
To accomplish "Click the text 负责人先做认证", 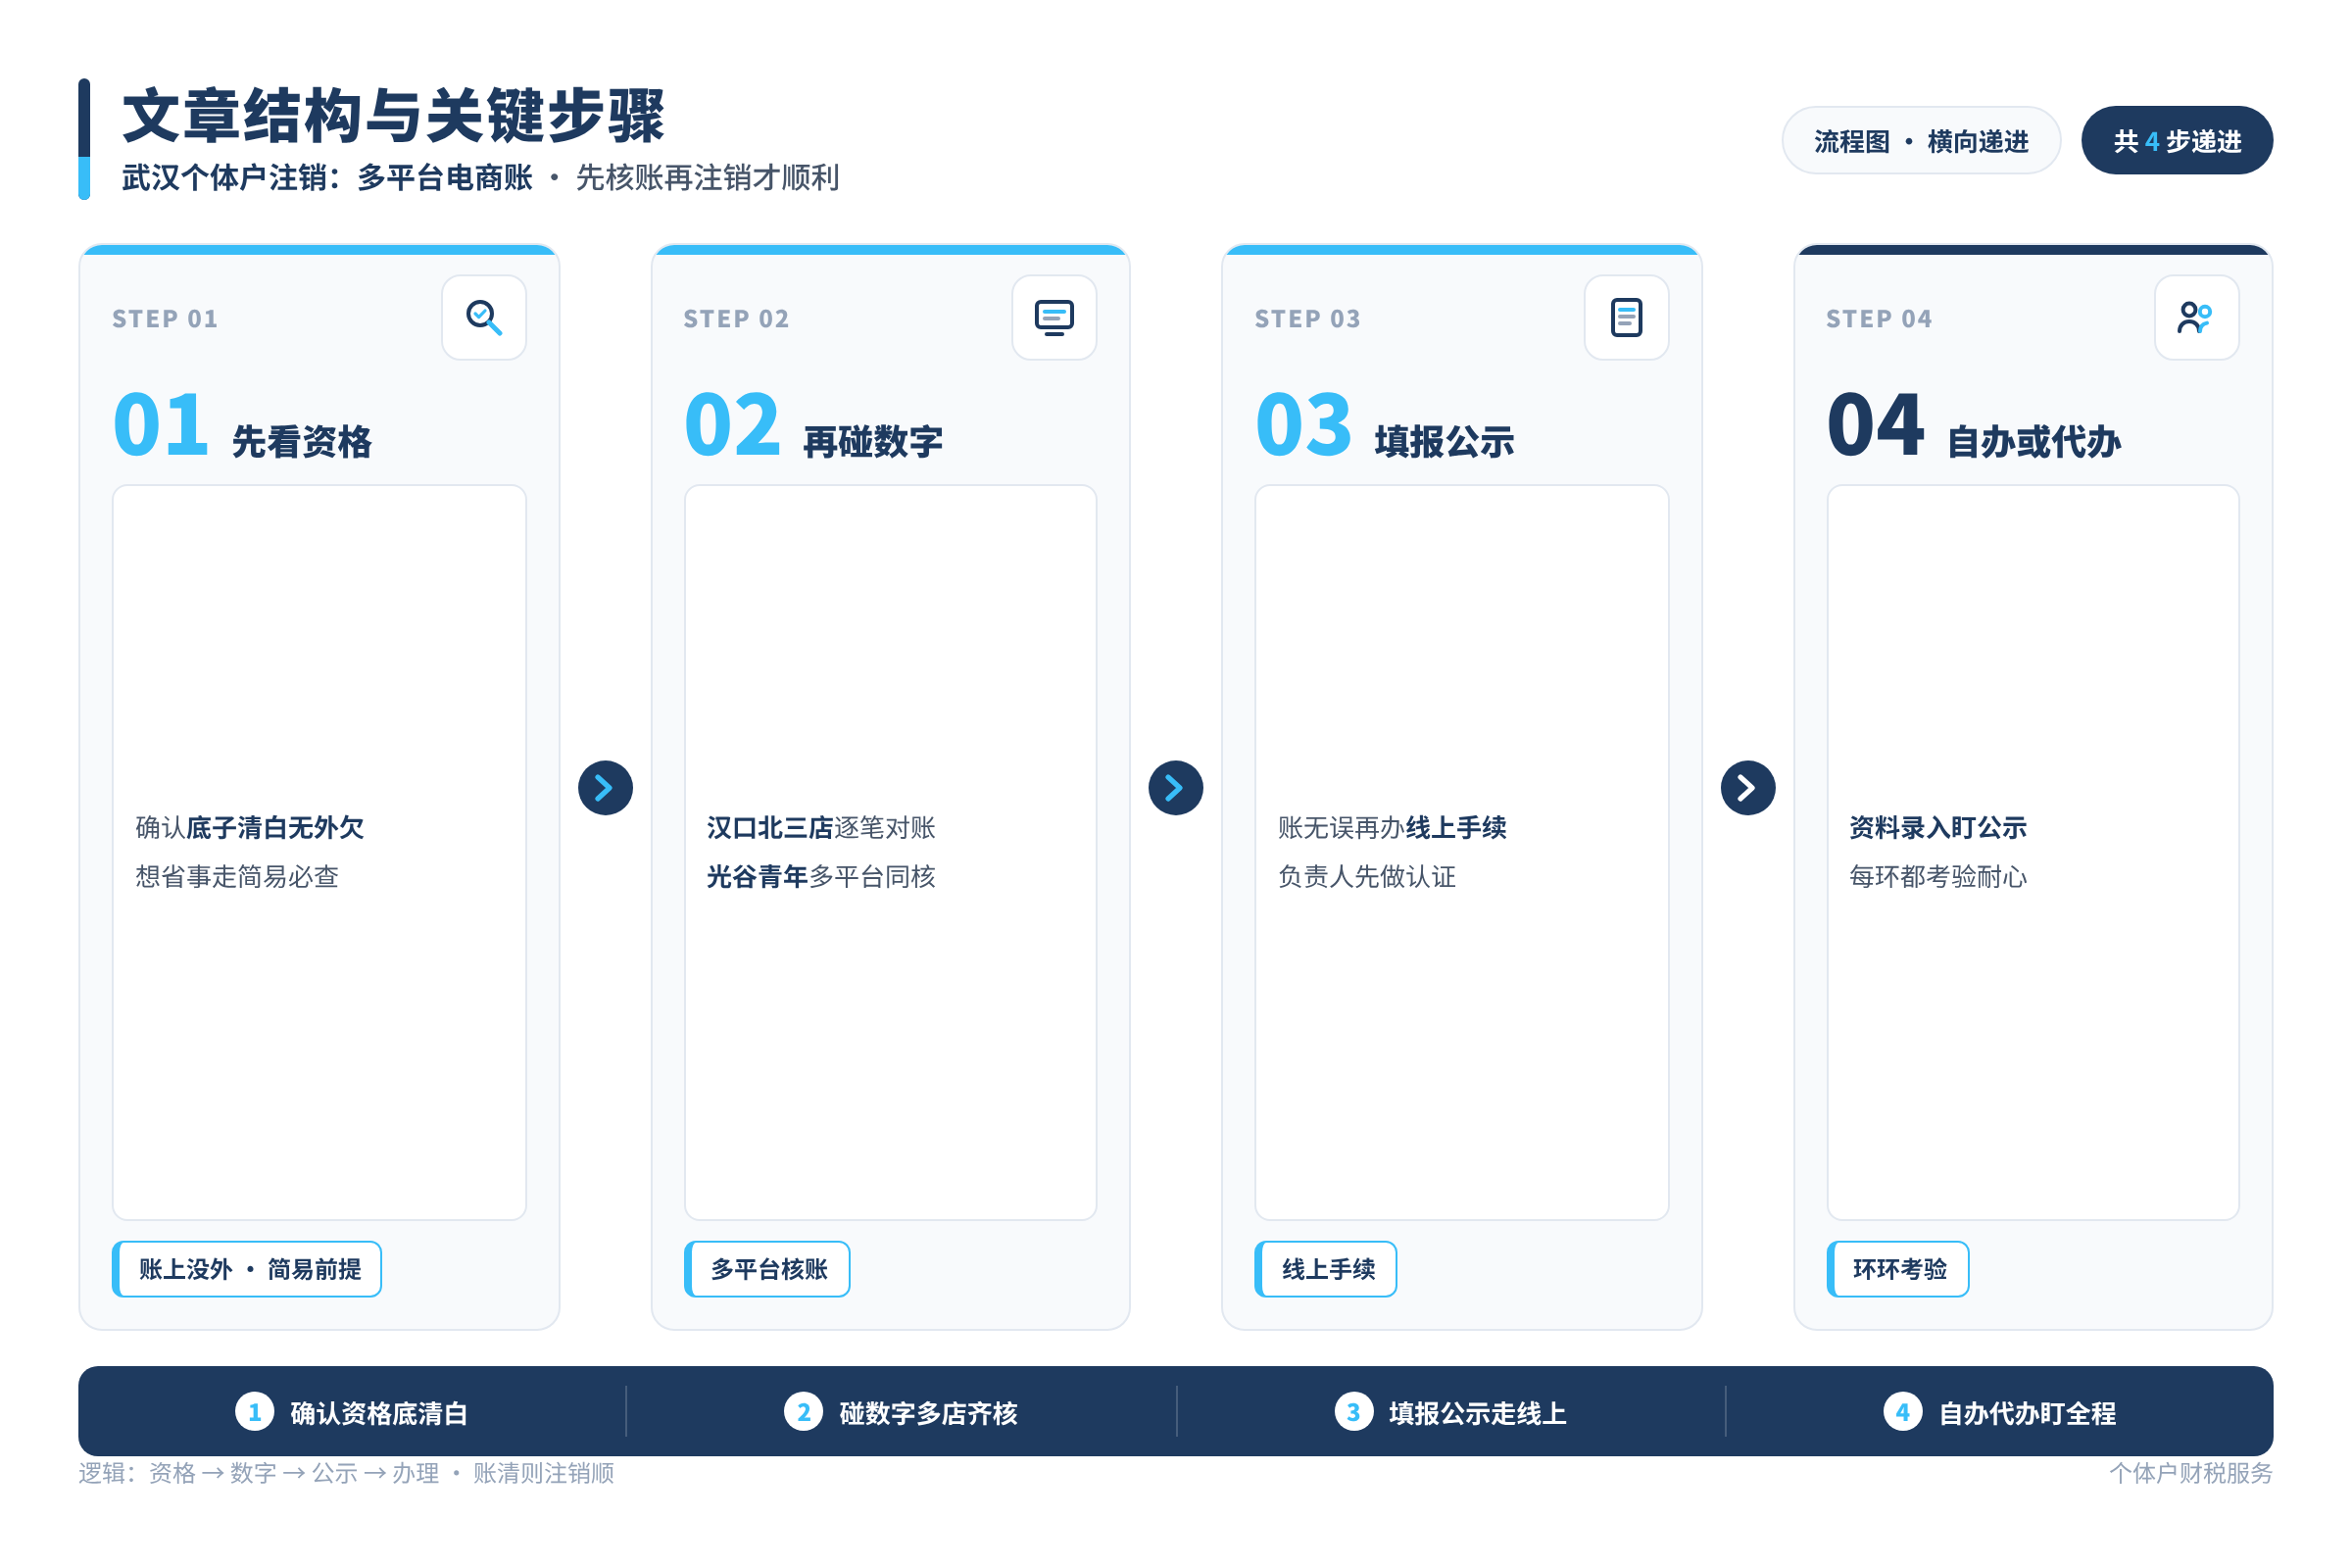I will pyautogui.click(x=1367, y=877).
